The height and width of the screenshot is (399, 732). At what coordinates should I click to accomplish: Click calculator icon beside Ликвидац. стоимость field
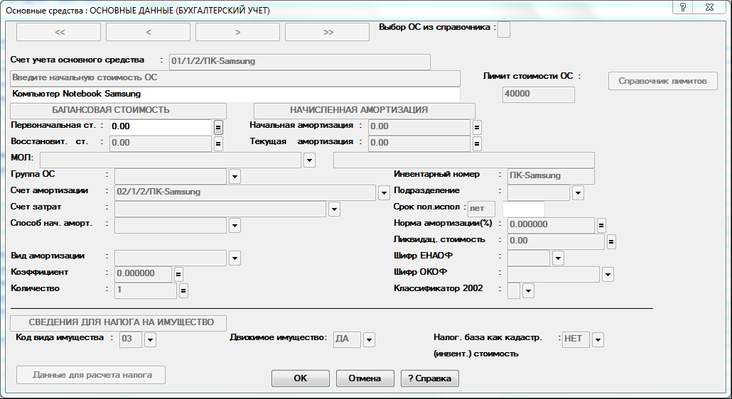611,241
